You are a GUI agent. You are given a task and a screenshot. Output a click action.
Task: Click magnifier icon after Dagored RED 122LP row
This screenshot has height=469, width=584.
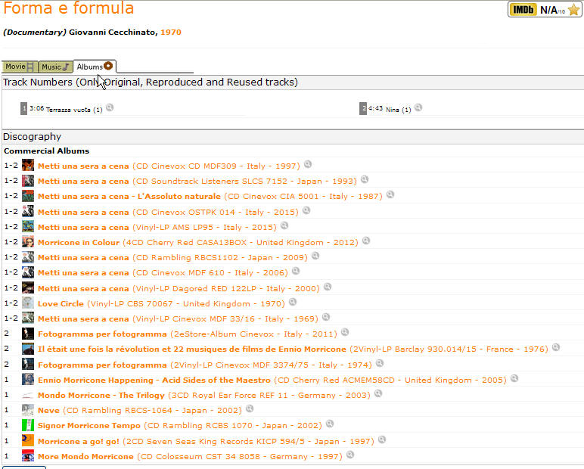point(328,287)
